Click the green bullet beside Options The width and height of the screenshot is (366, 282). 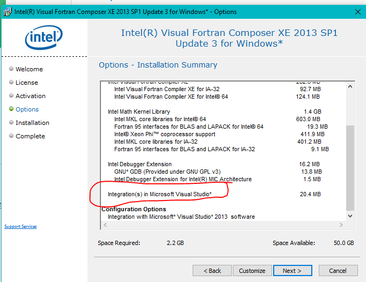click(x=11, y=109)
